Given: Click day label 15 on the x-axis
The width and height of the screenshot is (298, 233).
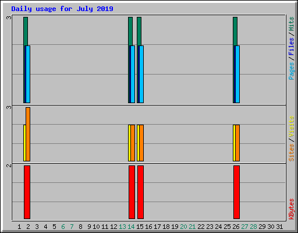Looking at the screenshot, I should [140, 227].
